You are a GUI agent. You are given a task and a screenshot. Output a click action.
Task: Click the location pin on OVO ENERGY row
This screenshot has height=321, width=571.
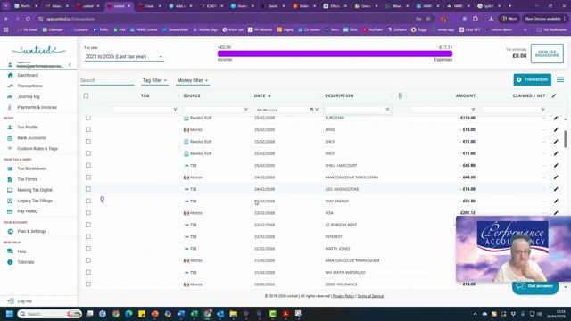103,200
